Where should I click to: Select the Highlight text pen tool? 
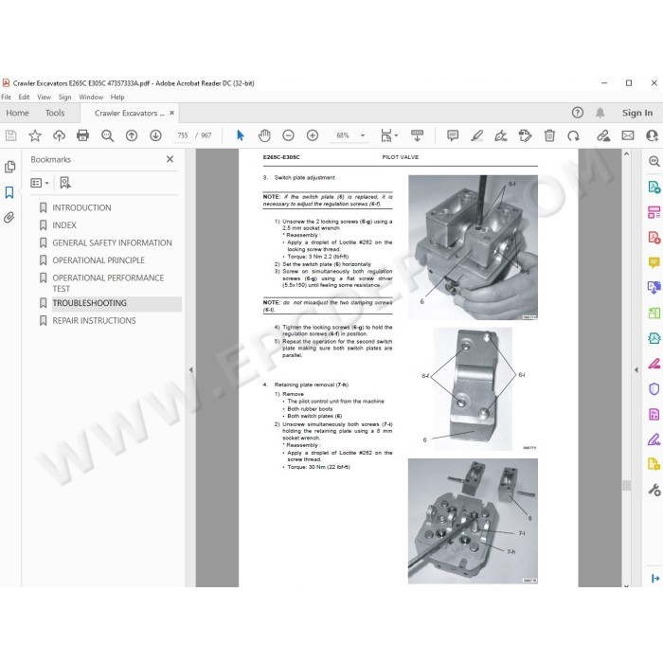pos(477,135)
